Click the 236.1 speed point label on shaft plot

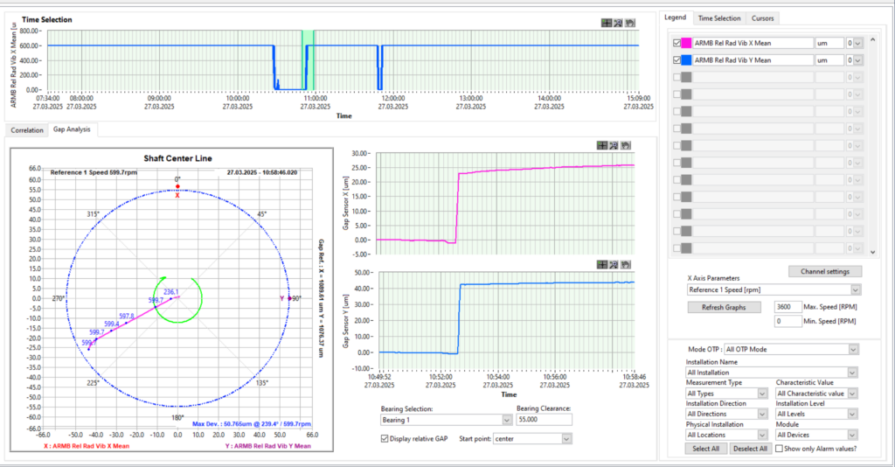click(x=171, y=292)
